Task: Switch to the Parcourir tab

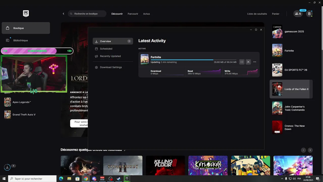Action: coord(133,14)
